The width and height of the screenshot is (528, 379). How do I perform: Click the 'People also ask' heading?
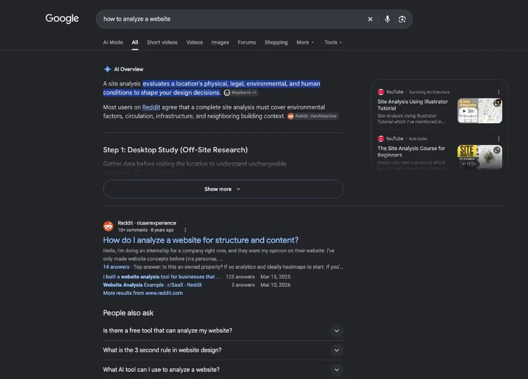(128, 313)
